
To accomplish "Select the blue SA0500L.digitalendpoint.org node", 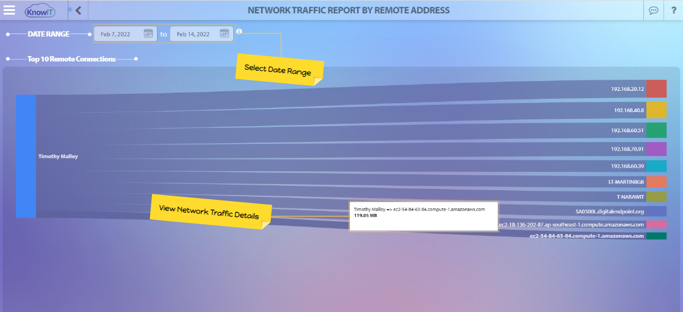I will point(656,211).
